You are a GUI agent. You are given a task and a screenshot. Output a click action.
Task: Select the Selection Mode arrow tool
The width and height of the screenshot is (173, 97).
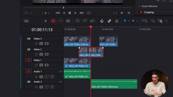pyautogui.click(x=46, y=21)
